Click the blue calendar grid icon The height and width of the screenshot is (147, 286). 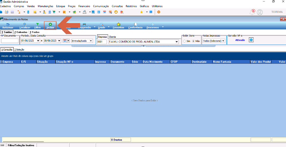[93, 12]
